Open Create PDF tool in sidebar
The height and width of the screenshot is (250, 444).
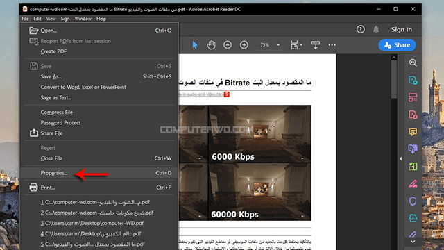coord(413,115)
